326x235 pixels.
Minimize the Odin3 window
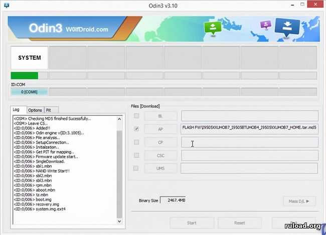pyautogui.click(x=292, y=5)
